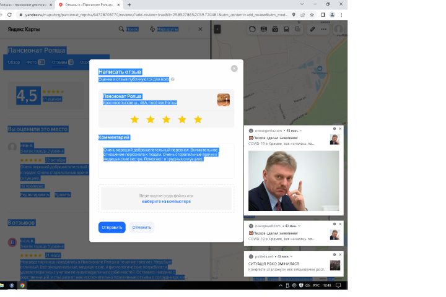Select the second rating star
The width and height of the screenshot is (446, 297).
[151, 119]
